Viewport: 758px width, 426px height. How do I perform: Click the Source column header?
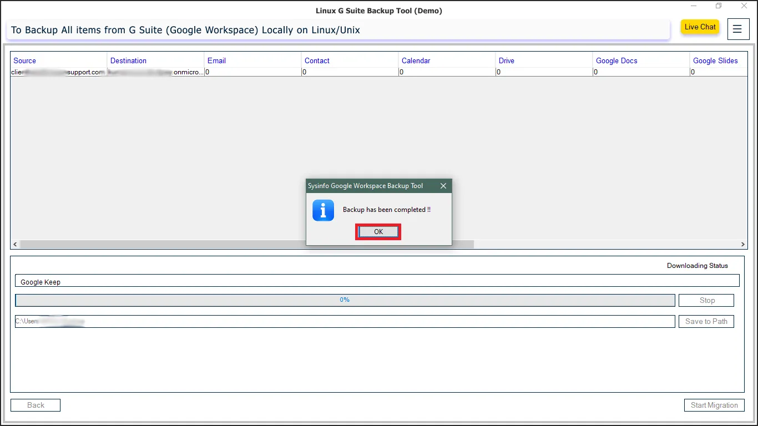25,60
